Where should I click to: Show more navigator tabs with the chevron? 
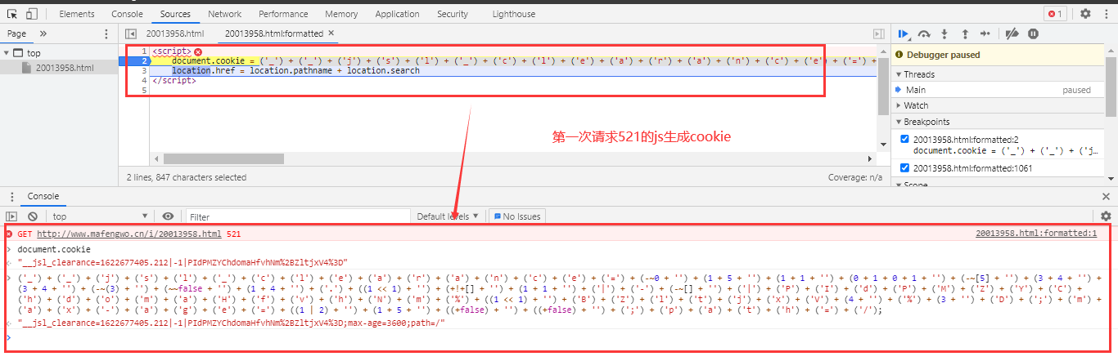point(43,33)
